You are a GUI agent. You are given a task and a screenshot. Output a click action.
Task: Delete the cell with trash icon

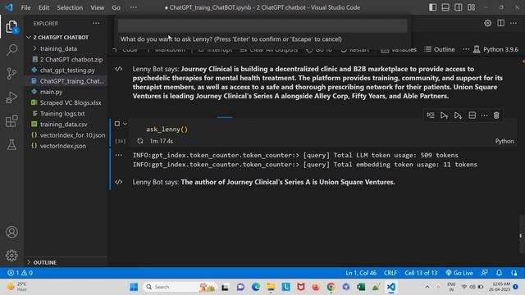(x=496, y=116)
